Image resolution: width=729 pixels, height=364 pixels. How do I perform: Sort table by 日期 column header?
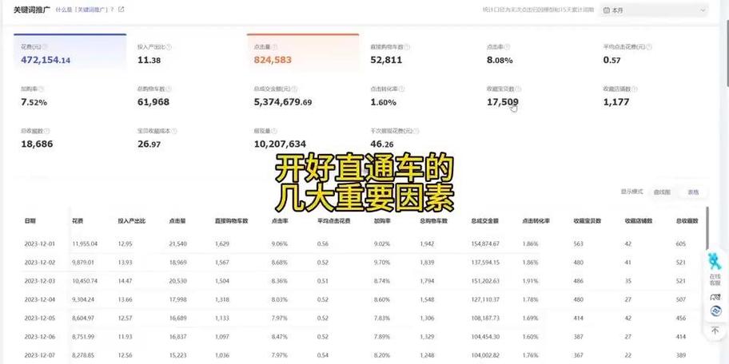[30, 220]
